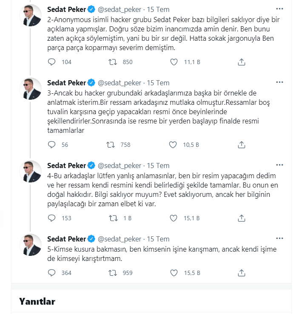Click the Yanıtlar section heading
299x314 pixels.
pyautogui.click(x=37, y=301)
